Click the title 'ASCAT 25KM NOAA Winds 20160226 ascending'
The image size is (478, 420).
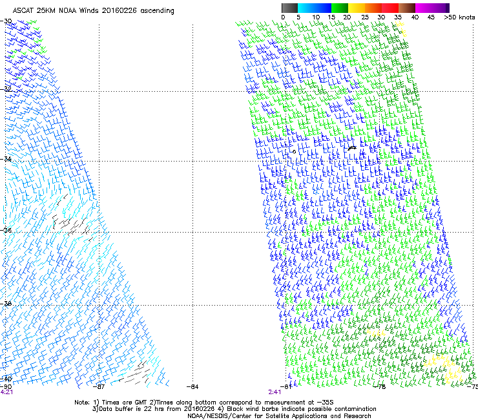pyautogui.click(x=93, y=11)
